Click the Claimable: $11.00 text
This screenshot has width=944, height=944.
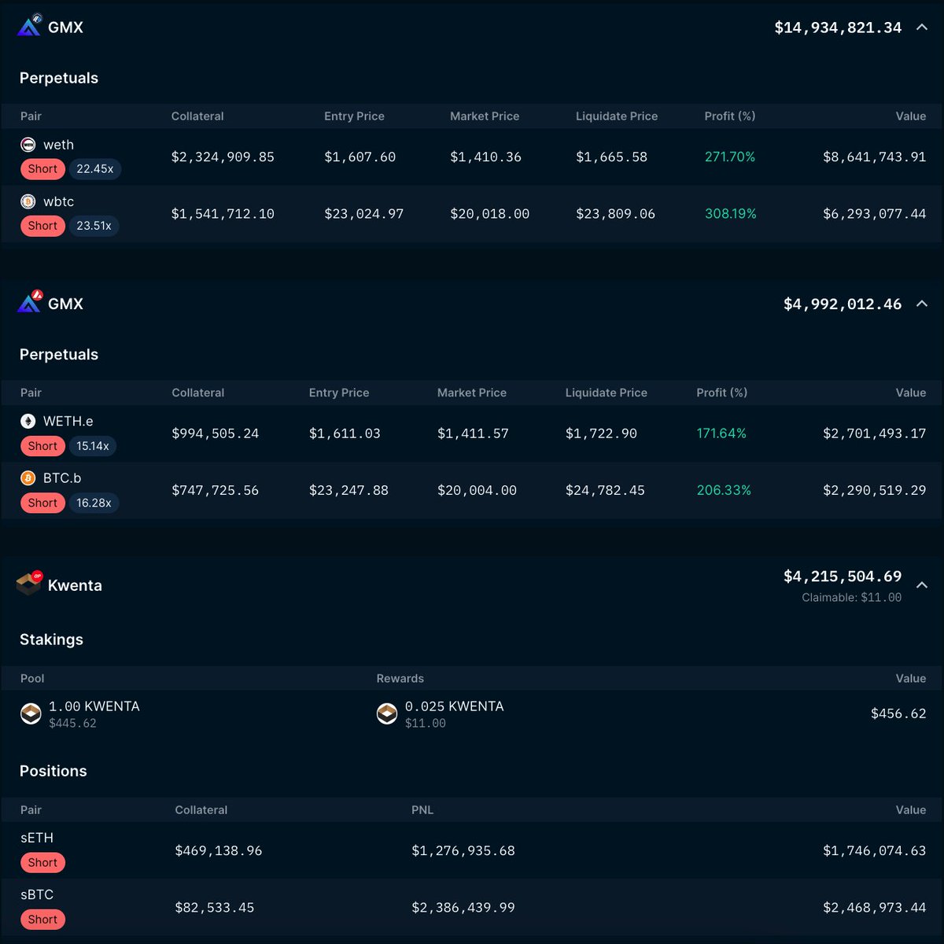pos(852,597)
